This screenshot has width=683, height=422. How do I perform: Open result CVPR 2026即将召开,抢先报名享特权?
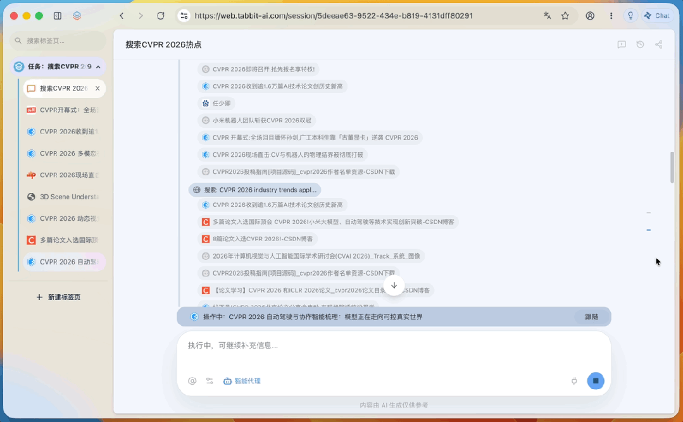[258, 69]
